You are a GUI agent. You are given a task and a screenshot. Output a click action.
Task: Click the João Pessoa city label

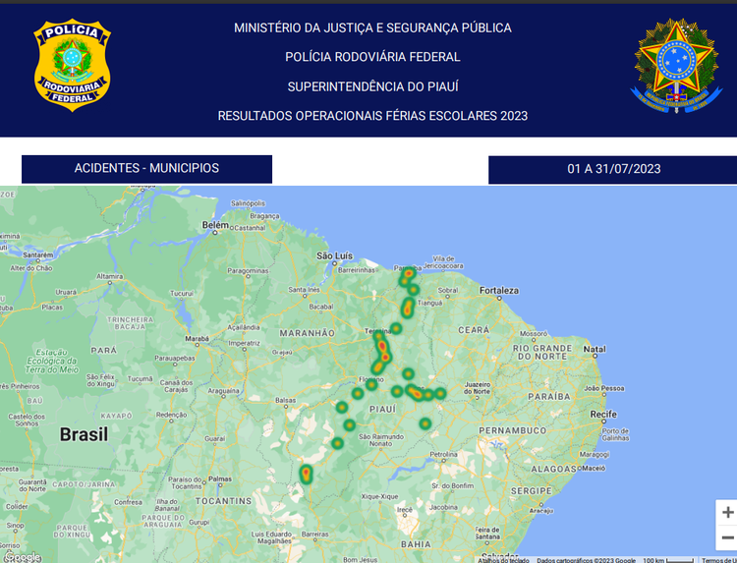[x=604, y=388]
